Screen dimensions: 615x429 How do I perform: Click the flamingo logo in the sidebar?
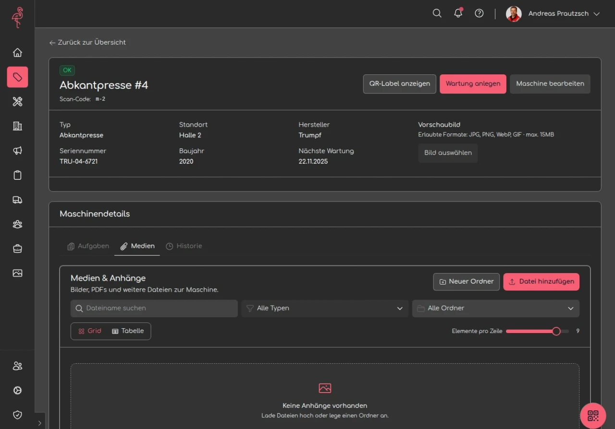pos(17,17)
